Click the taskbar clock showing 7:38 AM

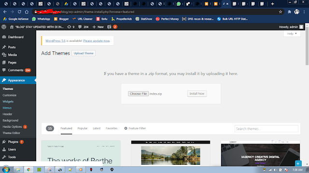pos(297,170)
